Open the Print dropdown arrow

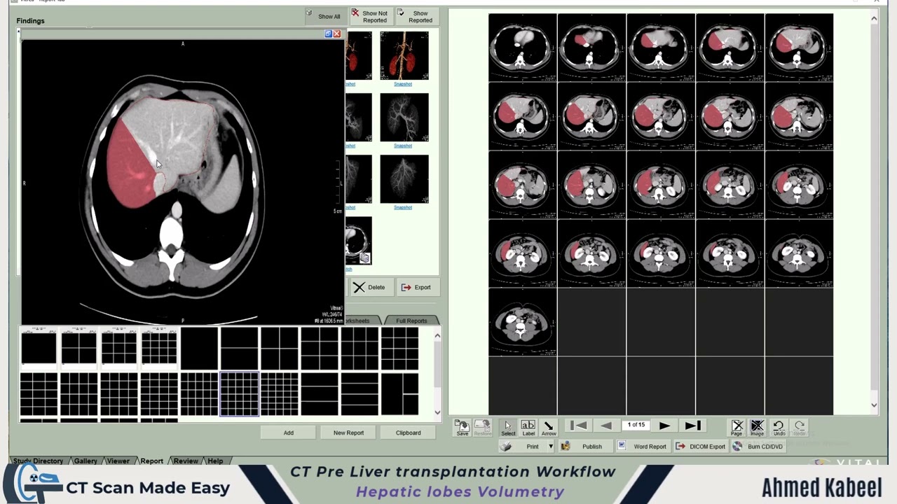coord(551,447)
